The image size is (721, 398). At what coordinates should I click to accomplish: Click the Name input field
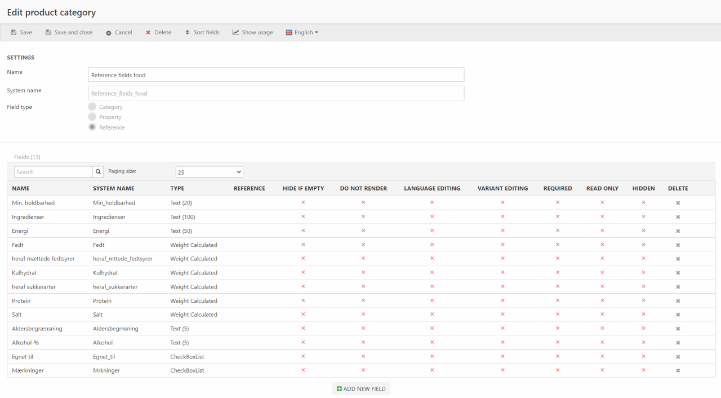pos(276,75)
